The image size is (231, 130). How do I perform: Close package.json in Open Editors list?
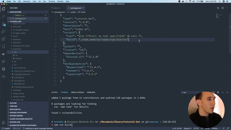10,18
